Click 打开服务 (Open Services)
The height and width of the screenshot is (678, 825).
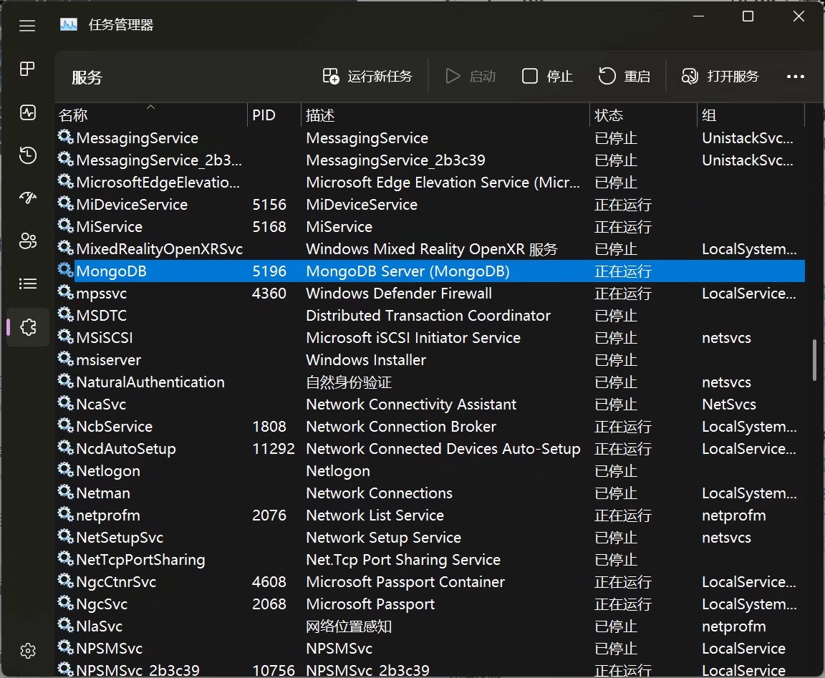tap(720, 77)
